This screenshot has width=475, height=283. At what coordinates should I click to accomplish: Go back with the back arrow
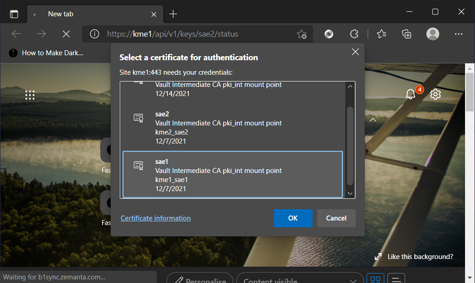[16, 34]
